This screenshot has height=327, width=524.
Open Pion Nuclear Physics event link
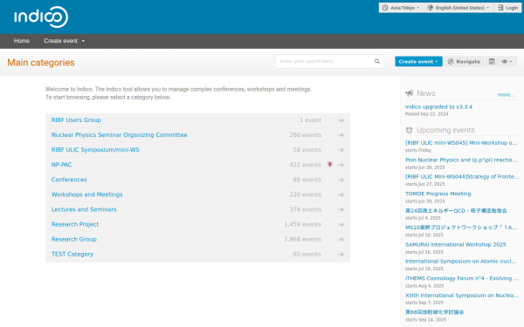pos(461,160)
